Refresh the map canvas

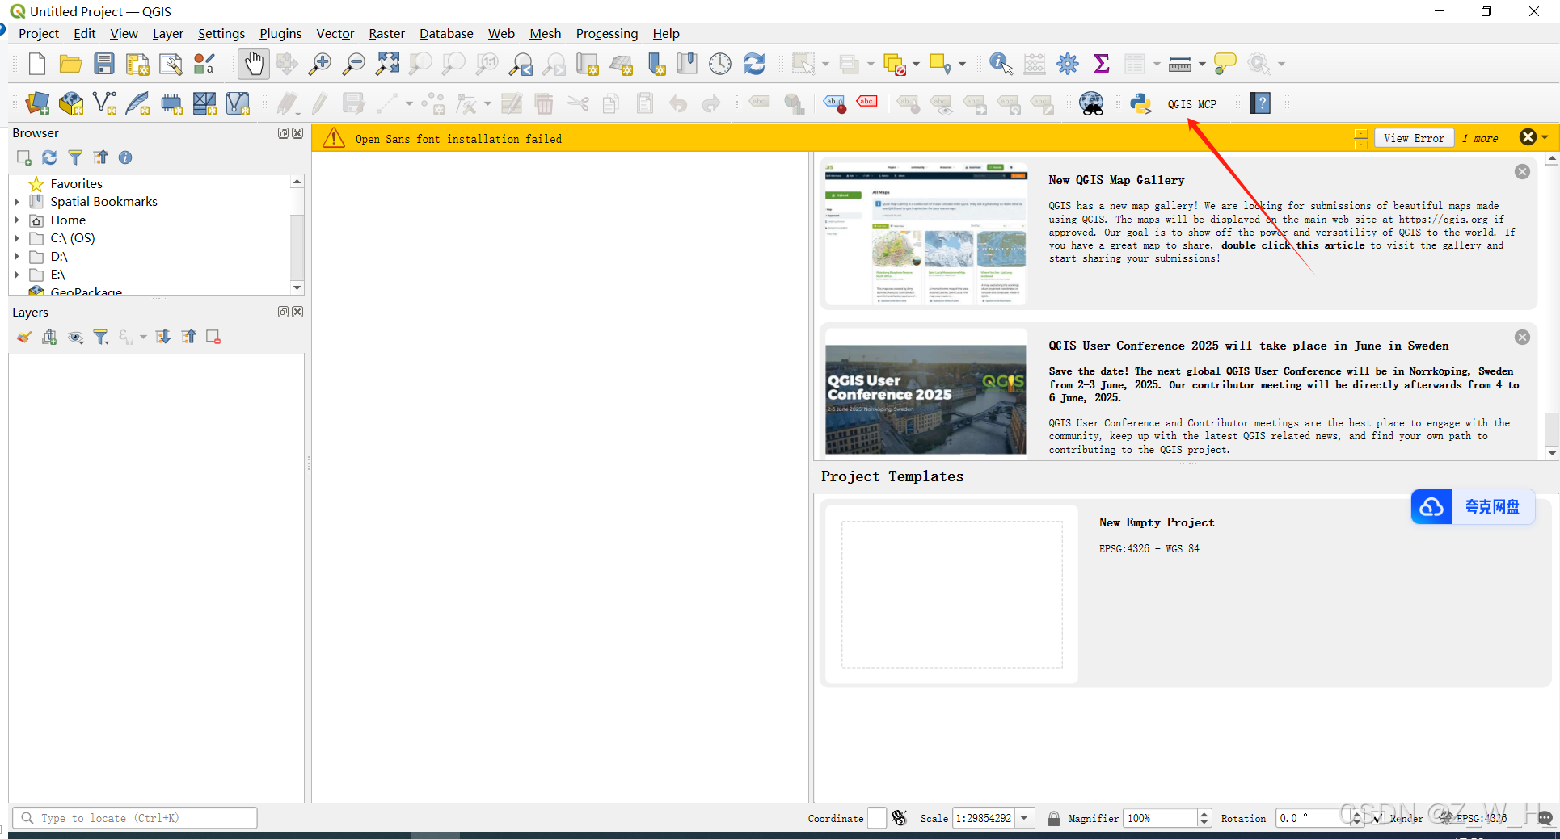coord(754,64)
